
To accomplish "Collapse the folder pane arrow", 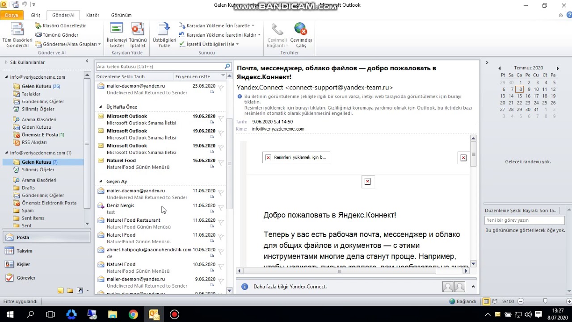I will pyautogui.click(x=87, y=61).
